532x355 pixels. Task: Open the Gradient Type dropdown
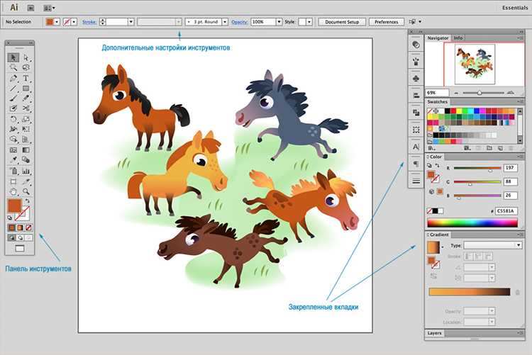(x=493, y=245)
